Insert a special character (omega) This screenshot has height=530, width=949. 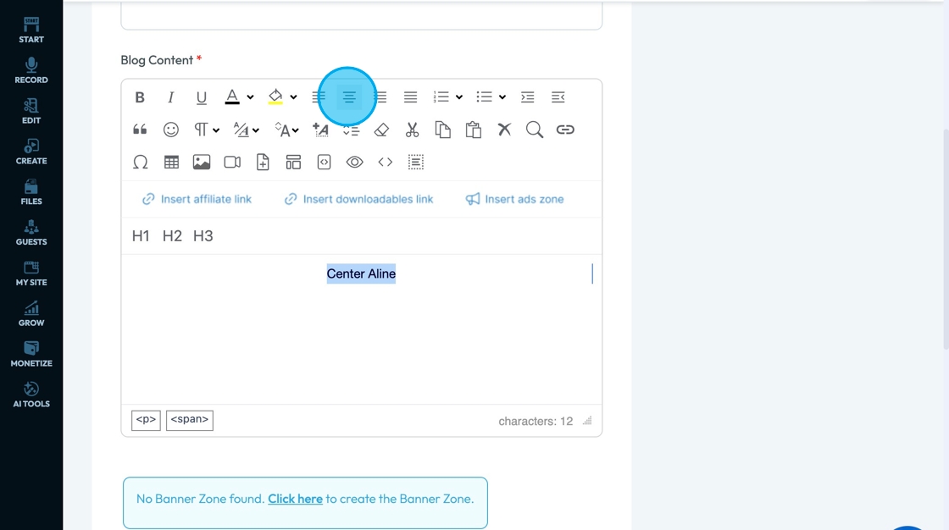click(x=141, y=163)
